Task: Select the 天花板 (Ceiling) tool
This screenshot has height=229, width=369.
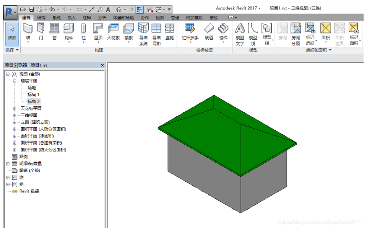Action: coord(114,32)
